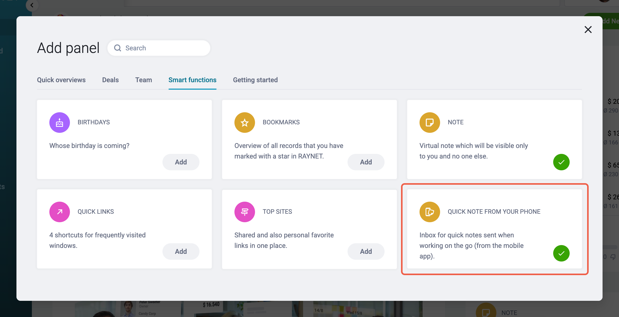
Task: Click 'Shared and also personal favorite' text
Action: (284, 240)
